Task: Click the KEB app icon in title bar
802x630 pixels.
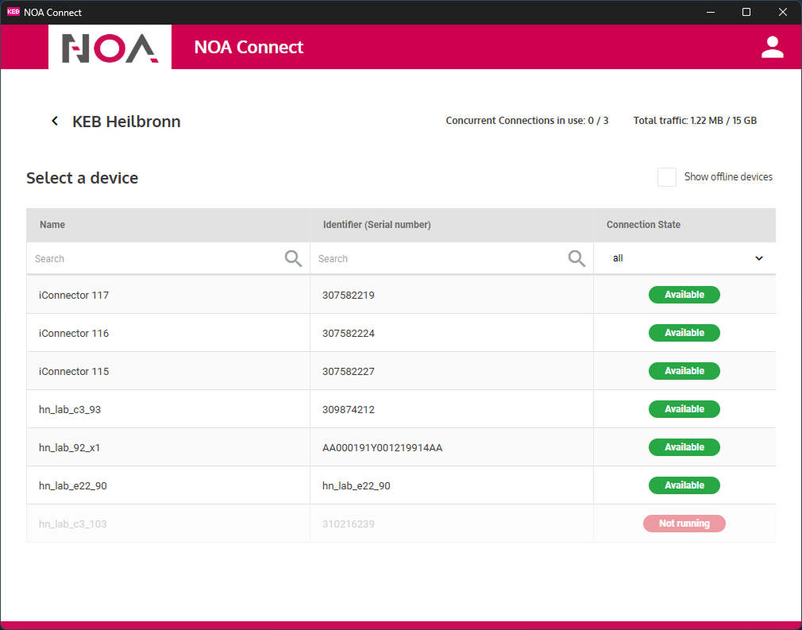Action: click(13, 12)
